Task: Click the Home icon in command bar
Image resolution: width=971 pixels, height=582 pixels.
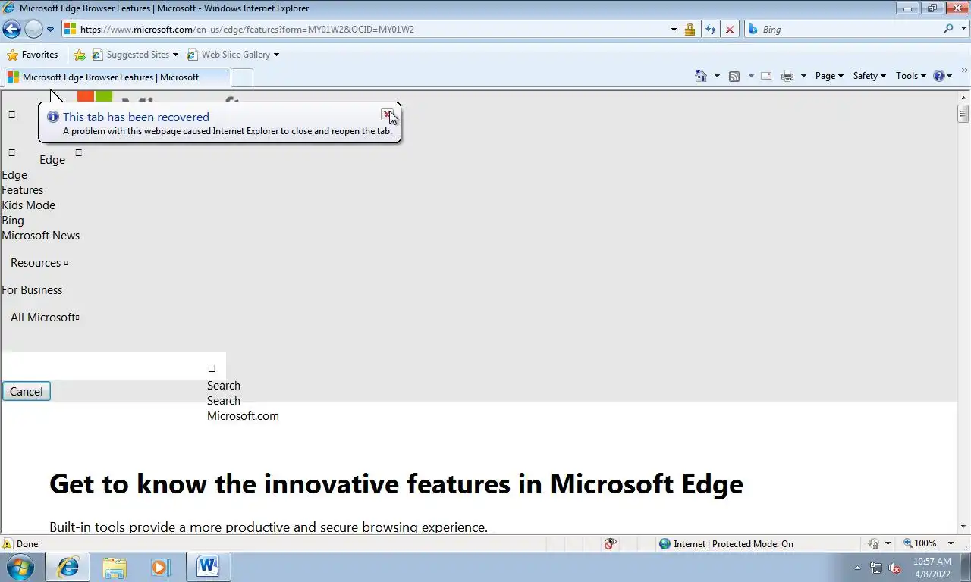Action: [x=701, y=76]
